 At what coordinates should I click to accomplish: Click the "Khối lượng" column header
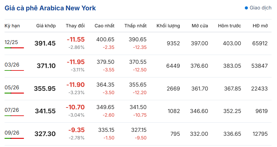click(x=168, y=26)
